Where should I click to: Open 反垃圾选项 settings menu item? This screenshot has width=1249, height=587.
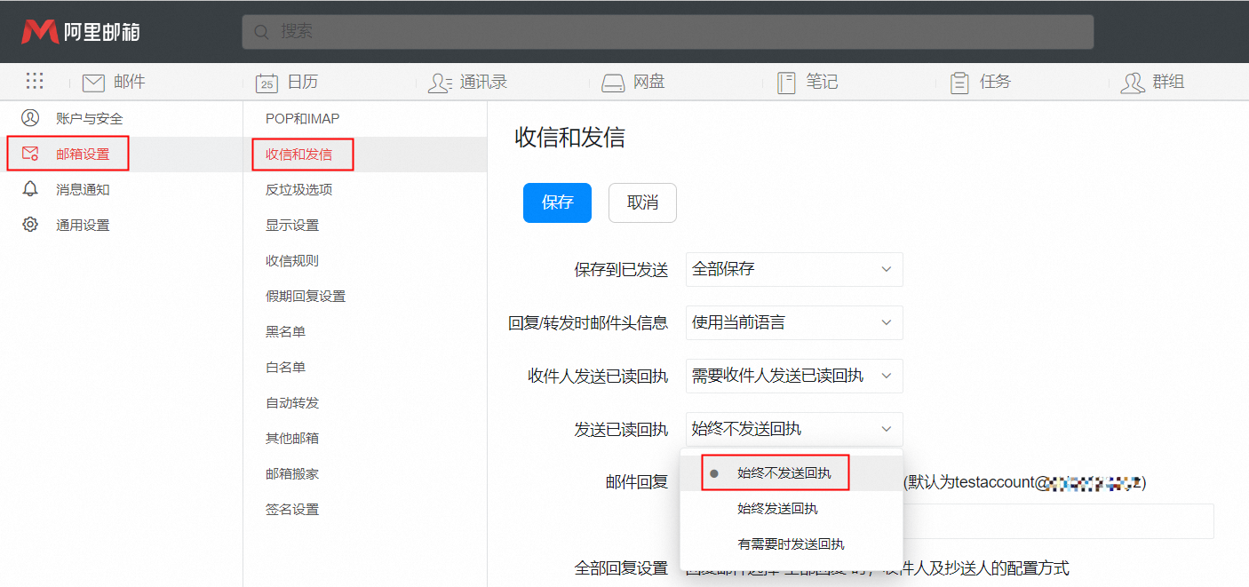tap(298, 189)
